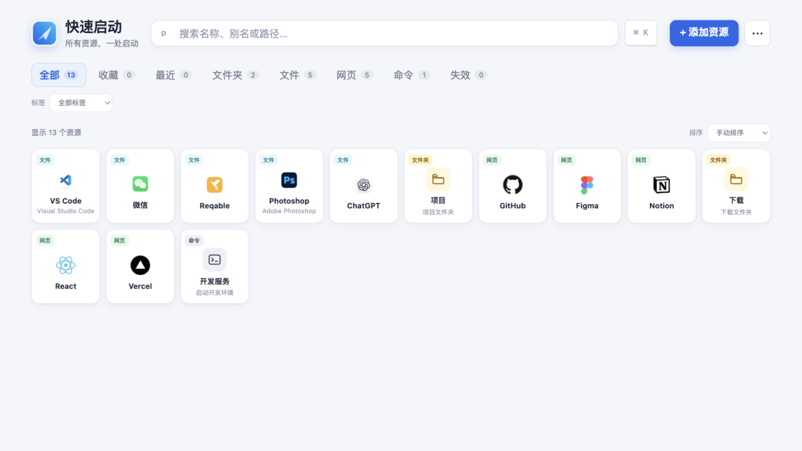The width and height of the screenshot is (802, 451).
Task: Click the 'GitHub' card title
Action: 513,206
